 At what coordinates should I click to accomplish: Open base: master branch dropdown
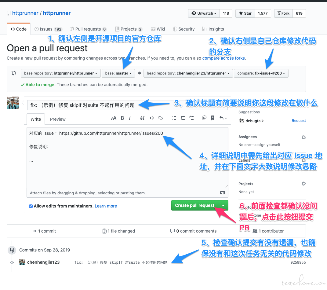coord(118,73)
